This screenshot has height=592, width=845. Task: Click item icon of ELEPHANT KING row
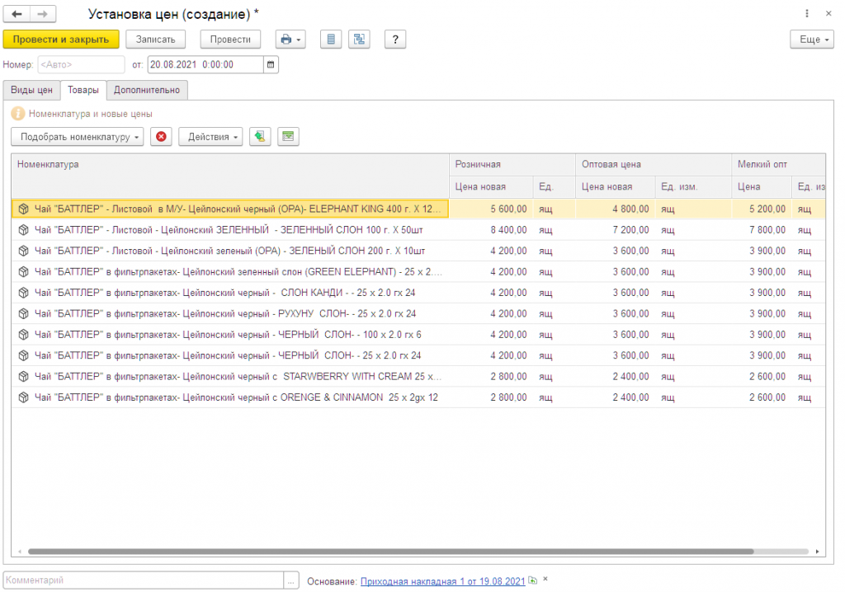pos(23,209)
